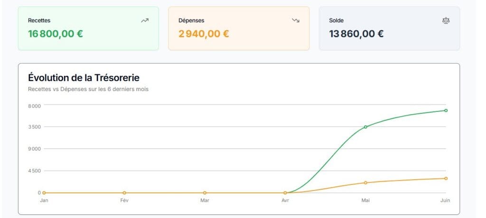Click the chart data point above Mar
Viewport: 486px width, 218px height.
click(205, 193)
